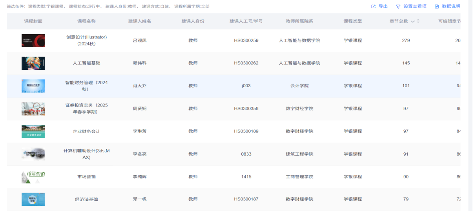Click the 课程名称 column header

pos(86,21)
